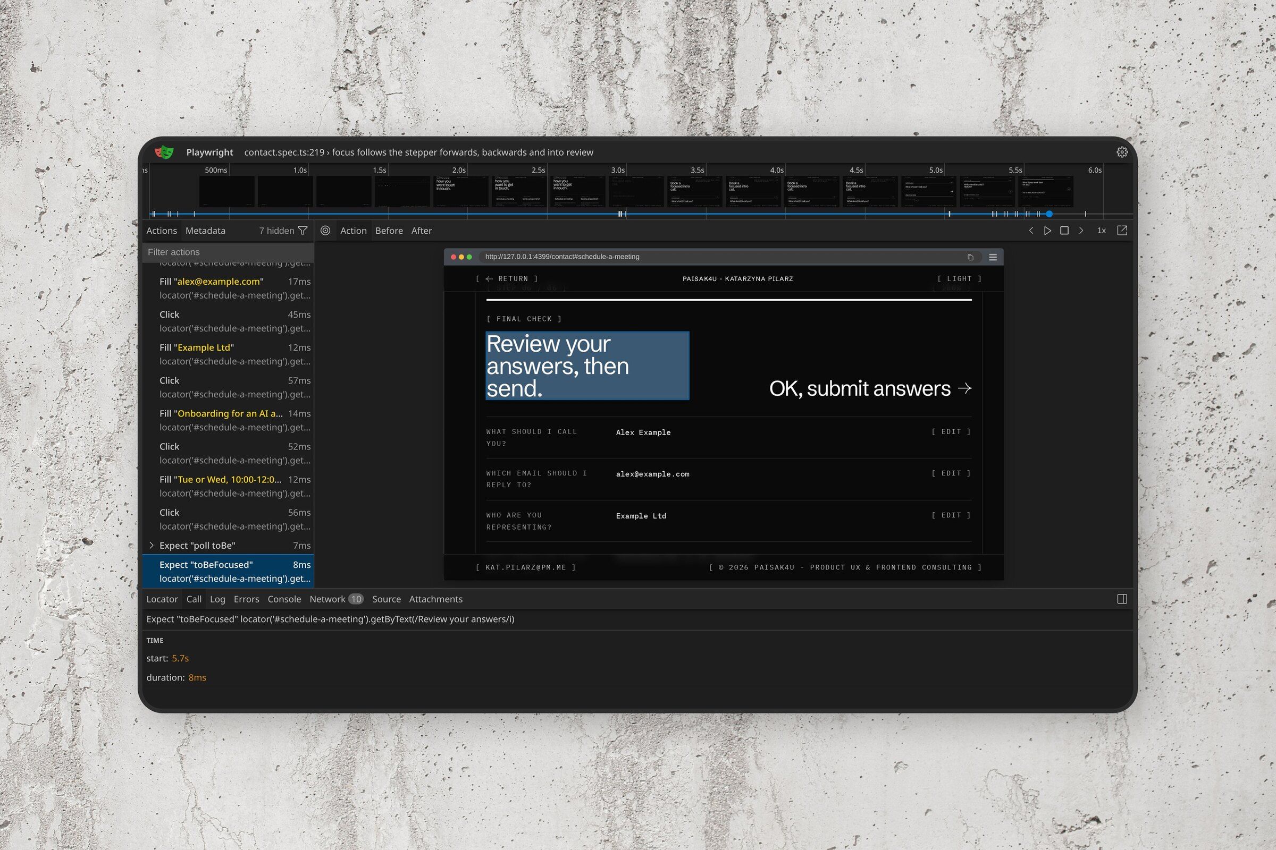Click the RETURN link in the snapshot
Image resolution: width=1276 pixels, height=850 pixels.
pos(507,278)
